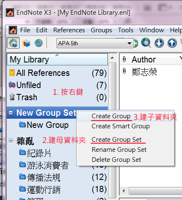Collapse the 雜亂 group set expander

tap(10, 140)
